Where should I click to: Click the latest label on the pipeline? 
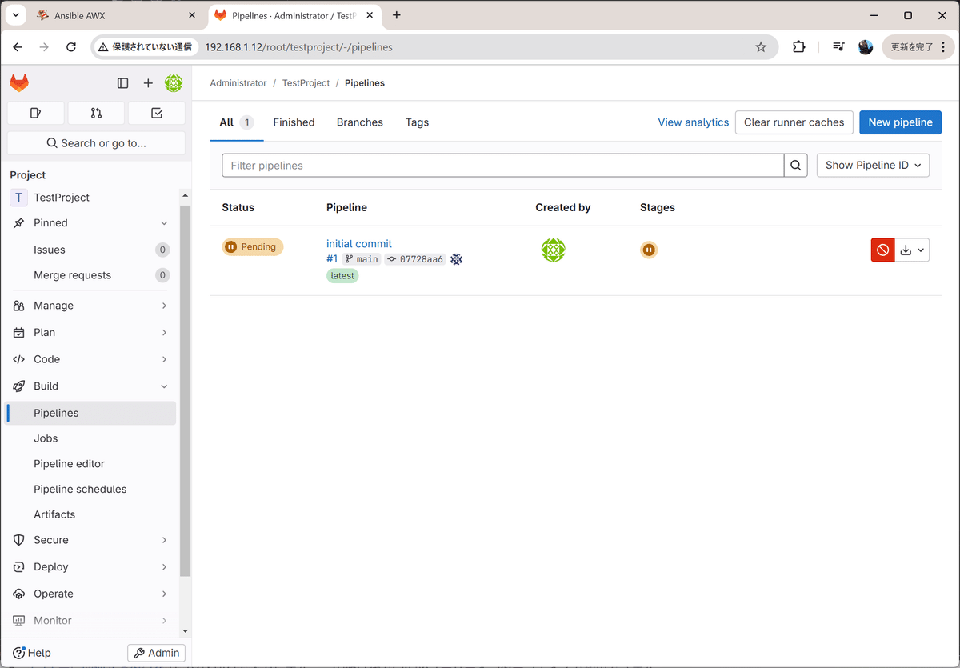pos(342,275)
